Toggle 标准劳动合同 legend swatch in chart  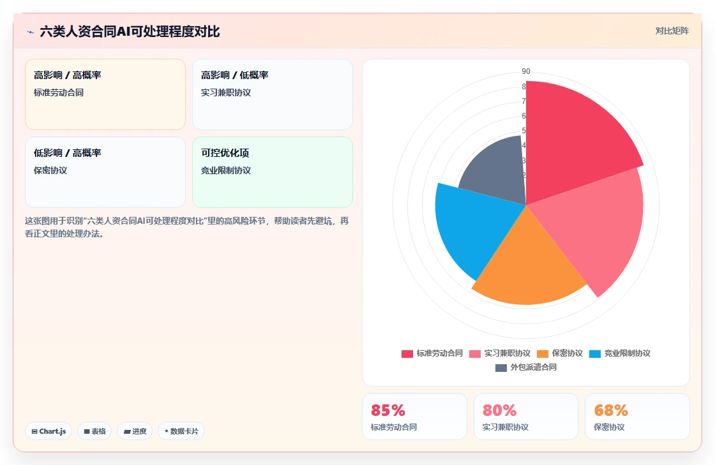click(x=407, y=354)
